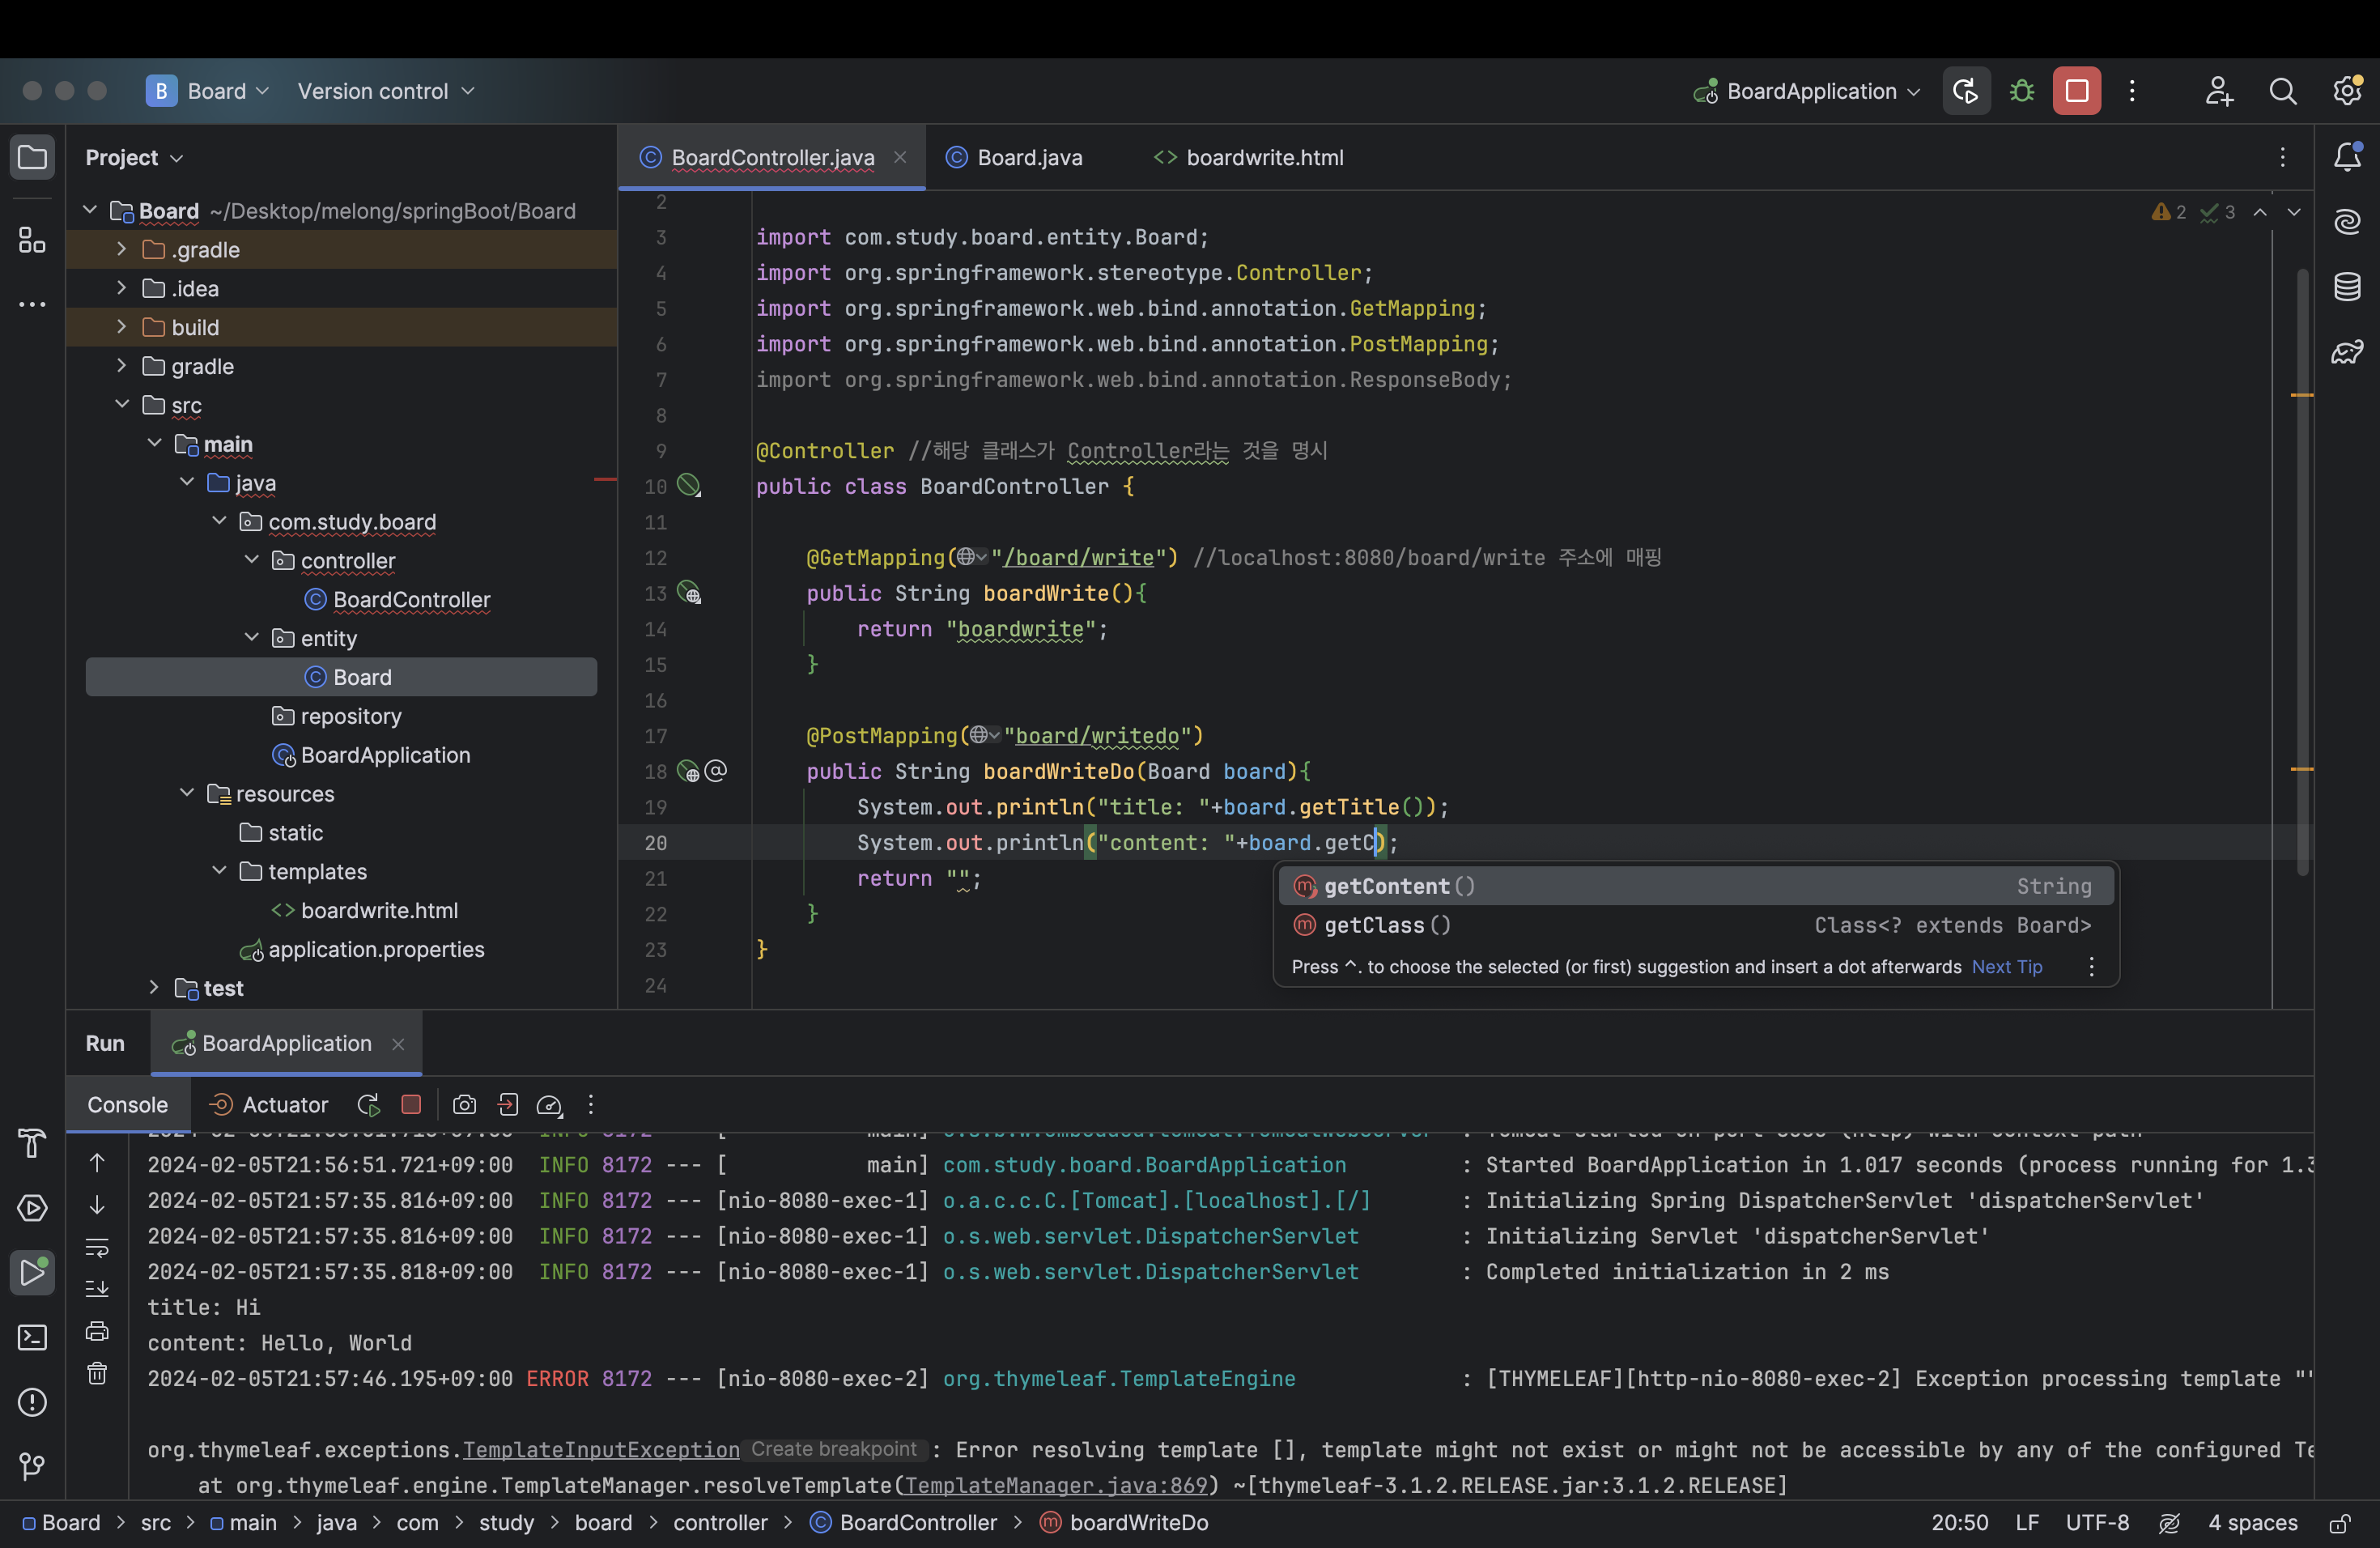Open the TemplateManager.java:869 stack trace link
Viewport: 2380px width, 1548px height.
[x=1056, y=1485]
